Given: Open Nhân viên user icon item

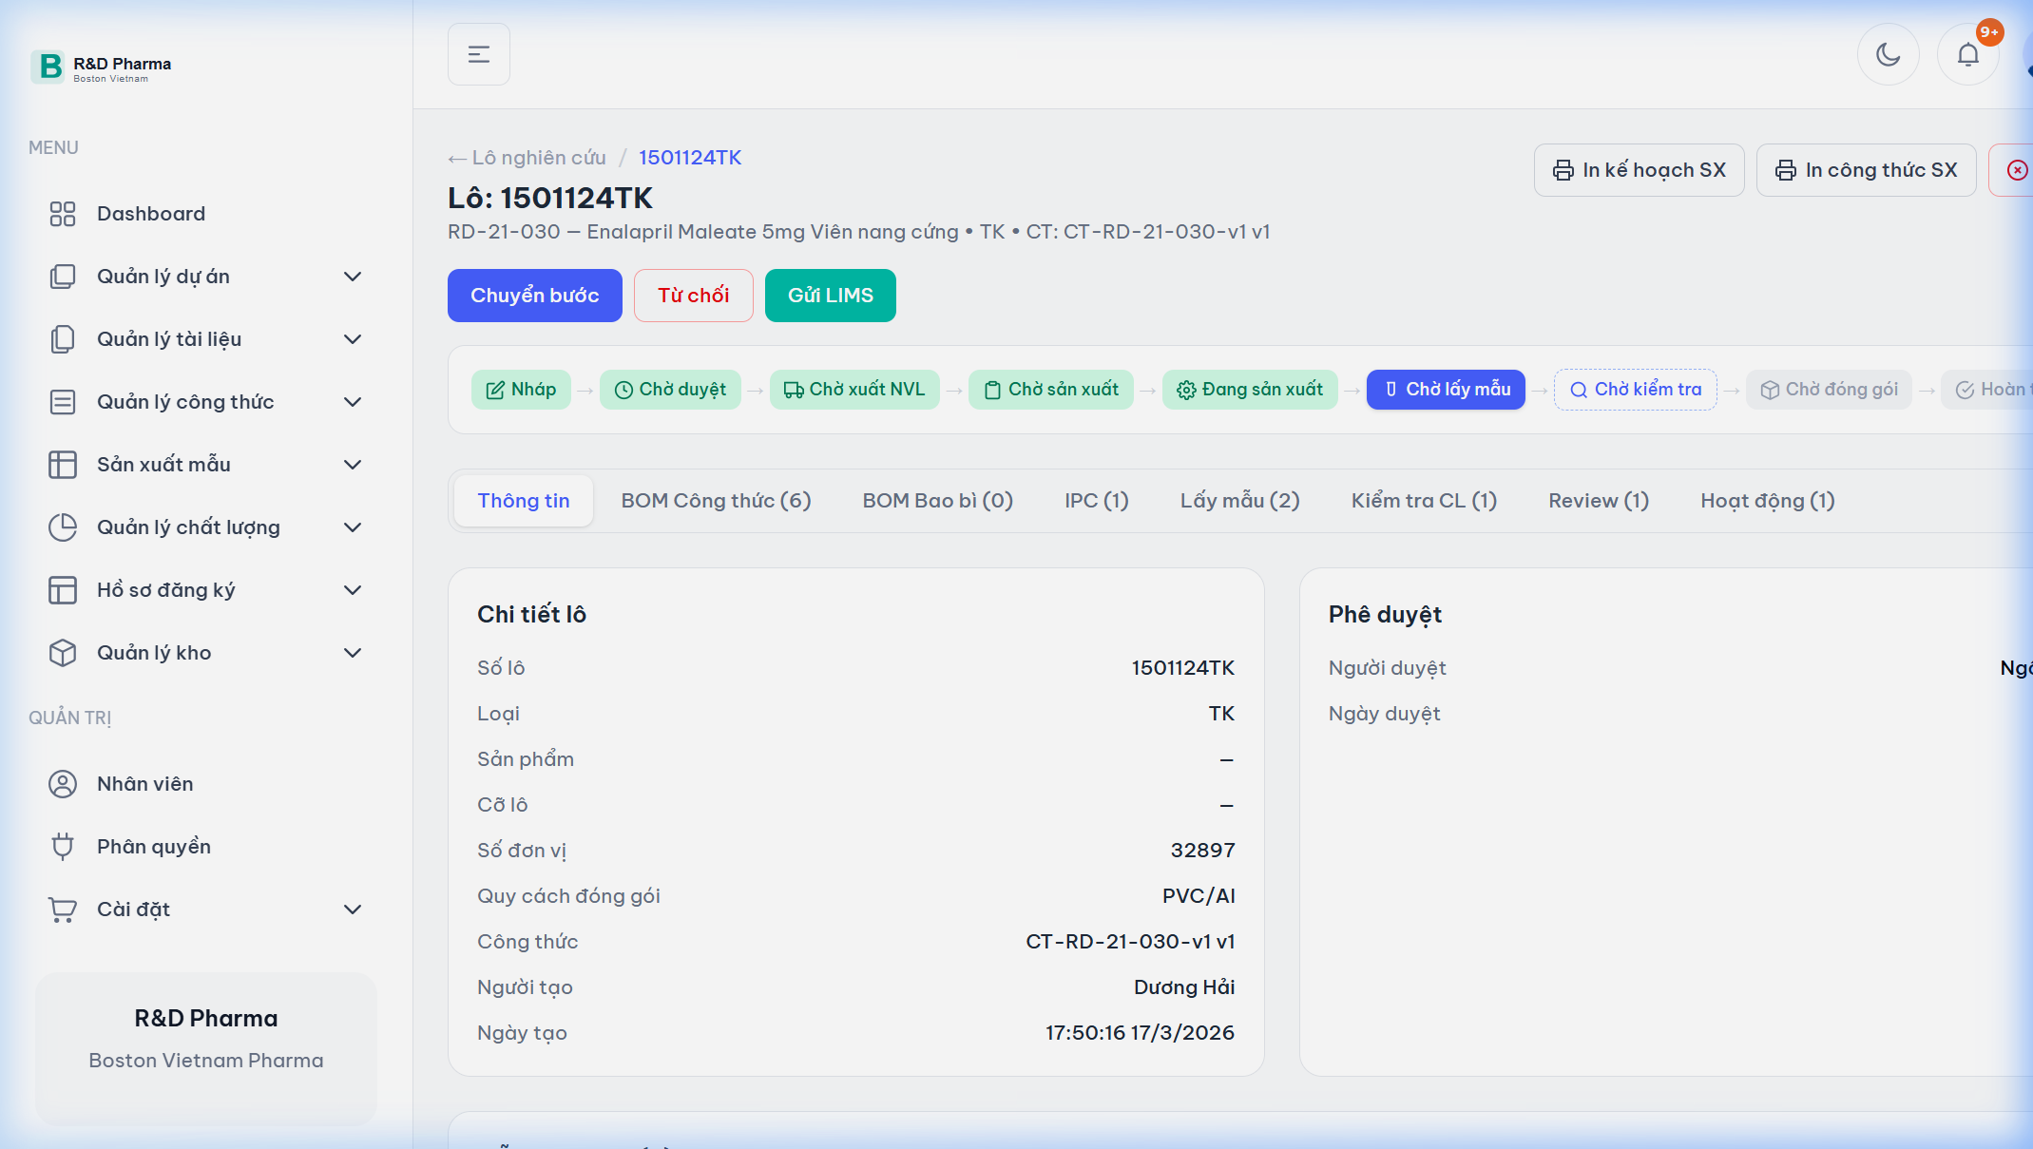Looking at the screenshot, I should [x=144, y=784].
